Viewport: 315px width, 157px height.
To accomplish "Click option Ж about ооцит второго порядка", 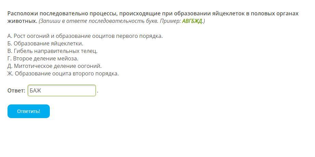I will point(63,73).
